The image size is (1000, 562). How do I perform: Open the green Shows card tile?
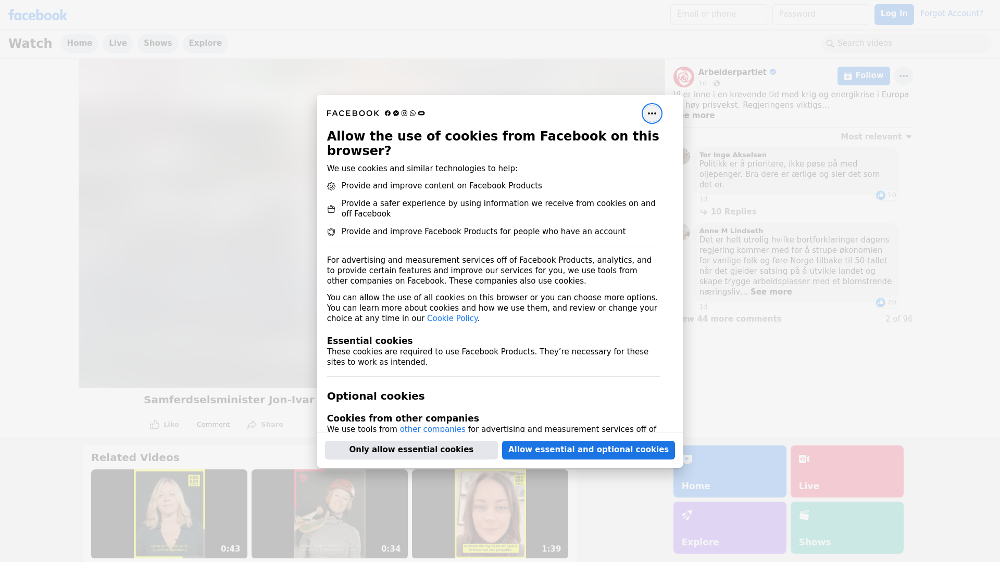(847, 528)
